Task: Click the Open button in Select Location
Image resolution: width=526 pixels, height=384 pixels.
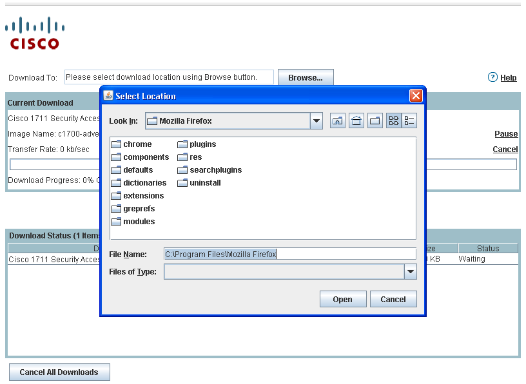Action: pos(343,299)
